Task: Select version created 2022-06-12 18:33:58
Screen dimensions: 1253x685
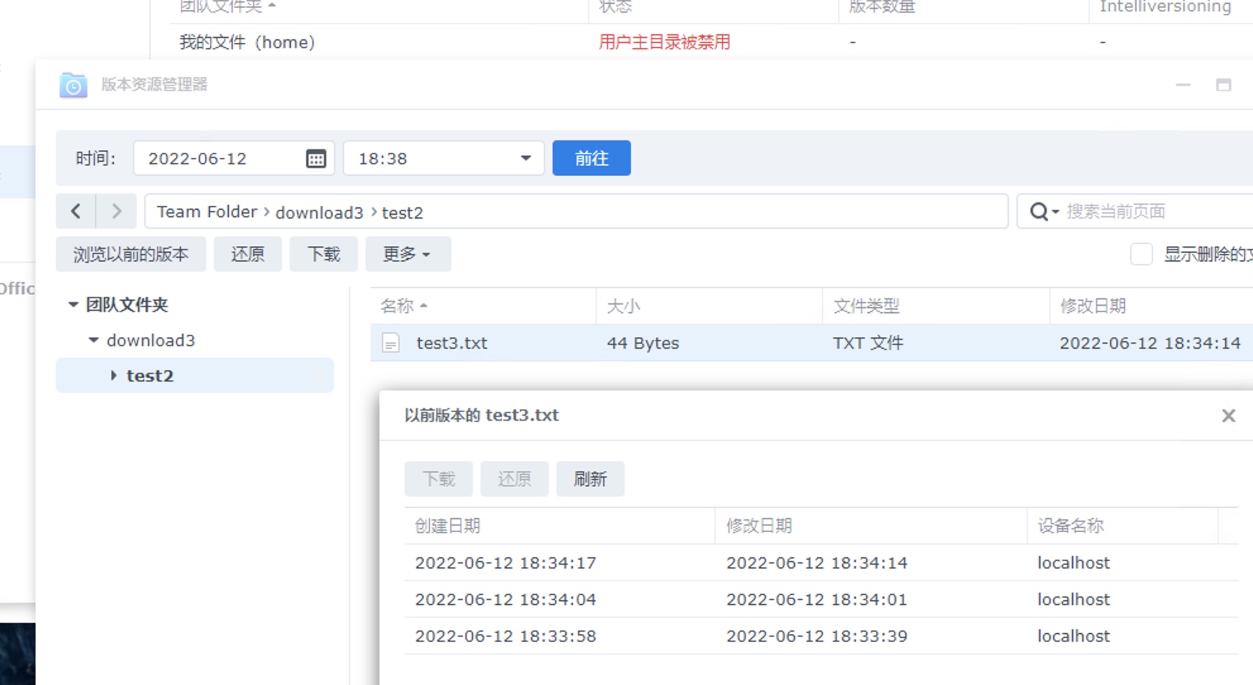Action: 821,636
